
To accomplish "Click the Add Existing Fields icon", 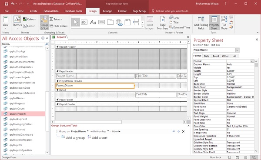I will click(201, 23).
